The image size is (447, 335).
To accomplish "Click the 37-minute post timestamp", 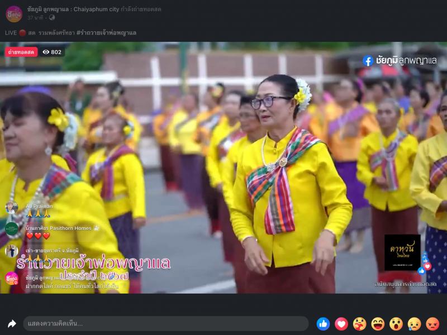I will pyautogui.click(x=36, y=18).
